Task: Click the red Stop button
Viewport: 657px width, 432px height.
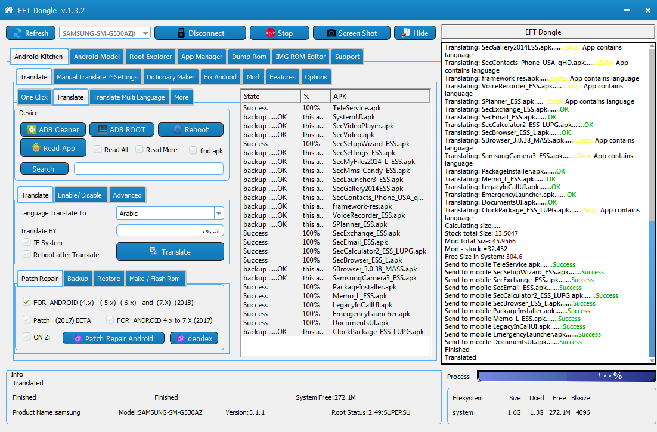Action: coord(280,33)
